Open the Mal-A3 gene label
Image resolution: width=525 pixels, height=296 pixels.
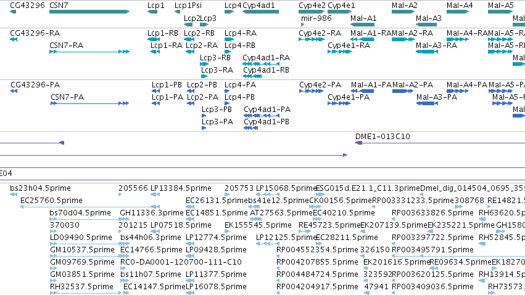pos(429,18)
